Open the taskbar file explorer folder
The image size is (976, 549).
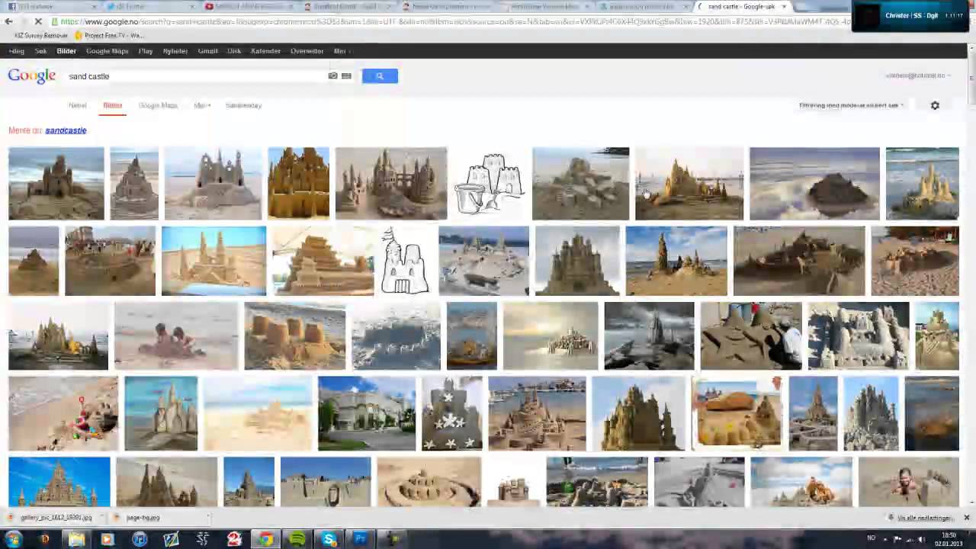76,540
